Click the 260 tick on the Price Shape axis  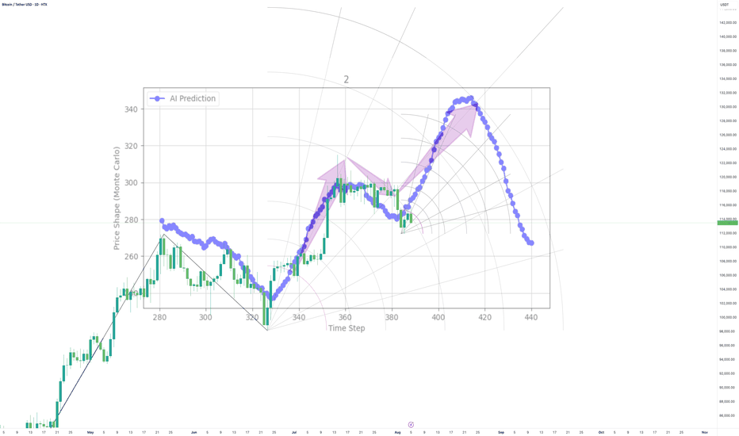coord(131,257)
